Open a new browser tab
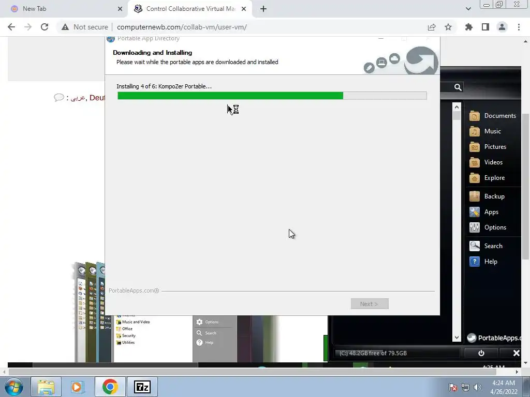 263,9
